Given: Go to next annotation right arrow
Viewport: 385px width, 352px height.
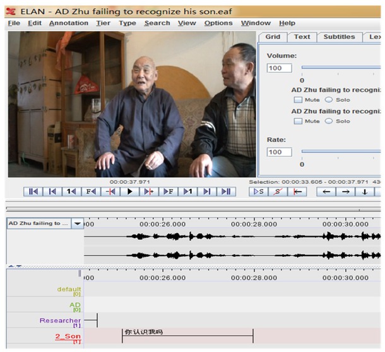Looking at the screenshot, I should (345, 191).
